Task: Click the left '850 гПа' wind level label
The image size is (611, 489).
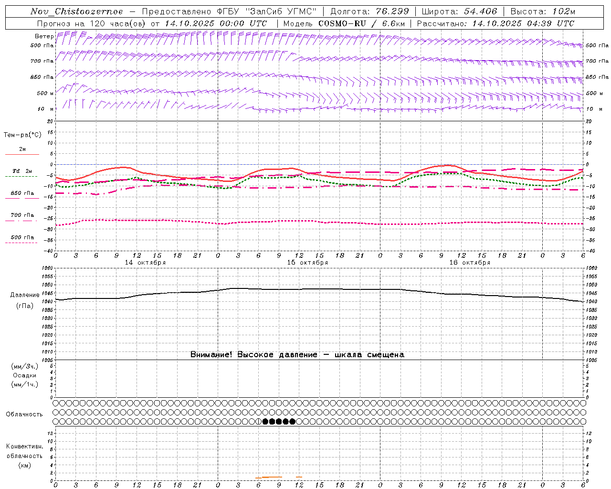Action: [42, 77]
